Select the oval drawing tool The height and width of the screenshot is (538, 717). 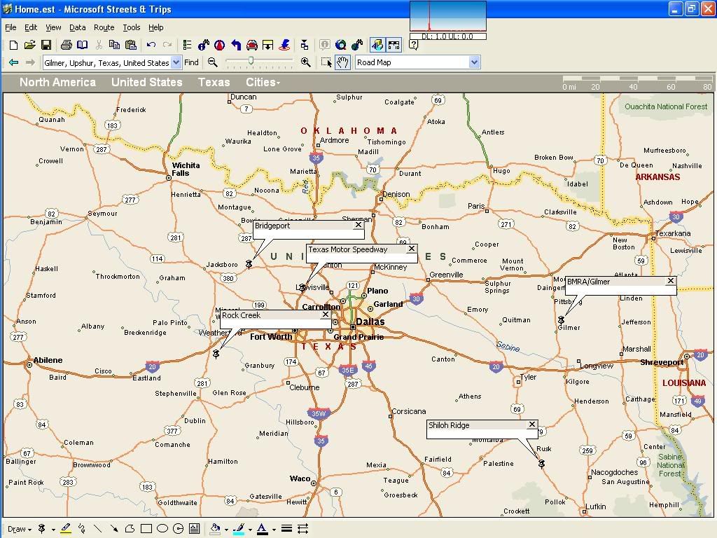tap(162, 529)
